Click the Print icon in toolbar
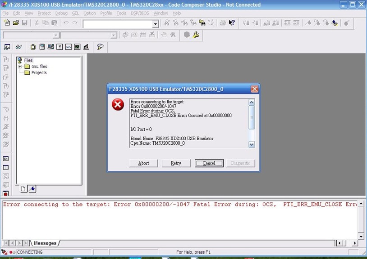 [x=223, y=22]
